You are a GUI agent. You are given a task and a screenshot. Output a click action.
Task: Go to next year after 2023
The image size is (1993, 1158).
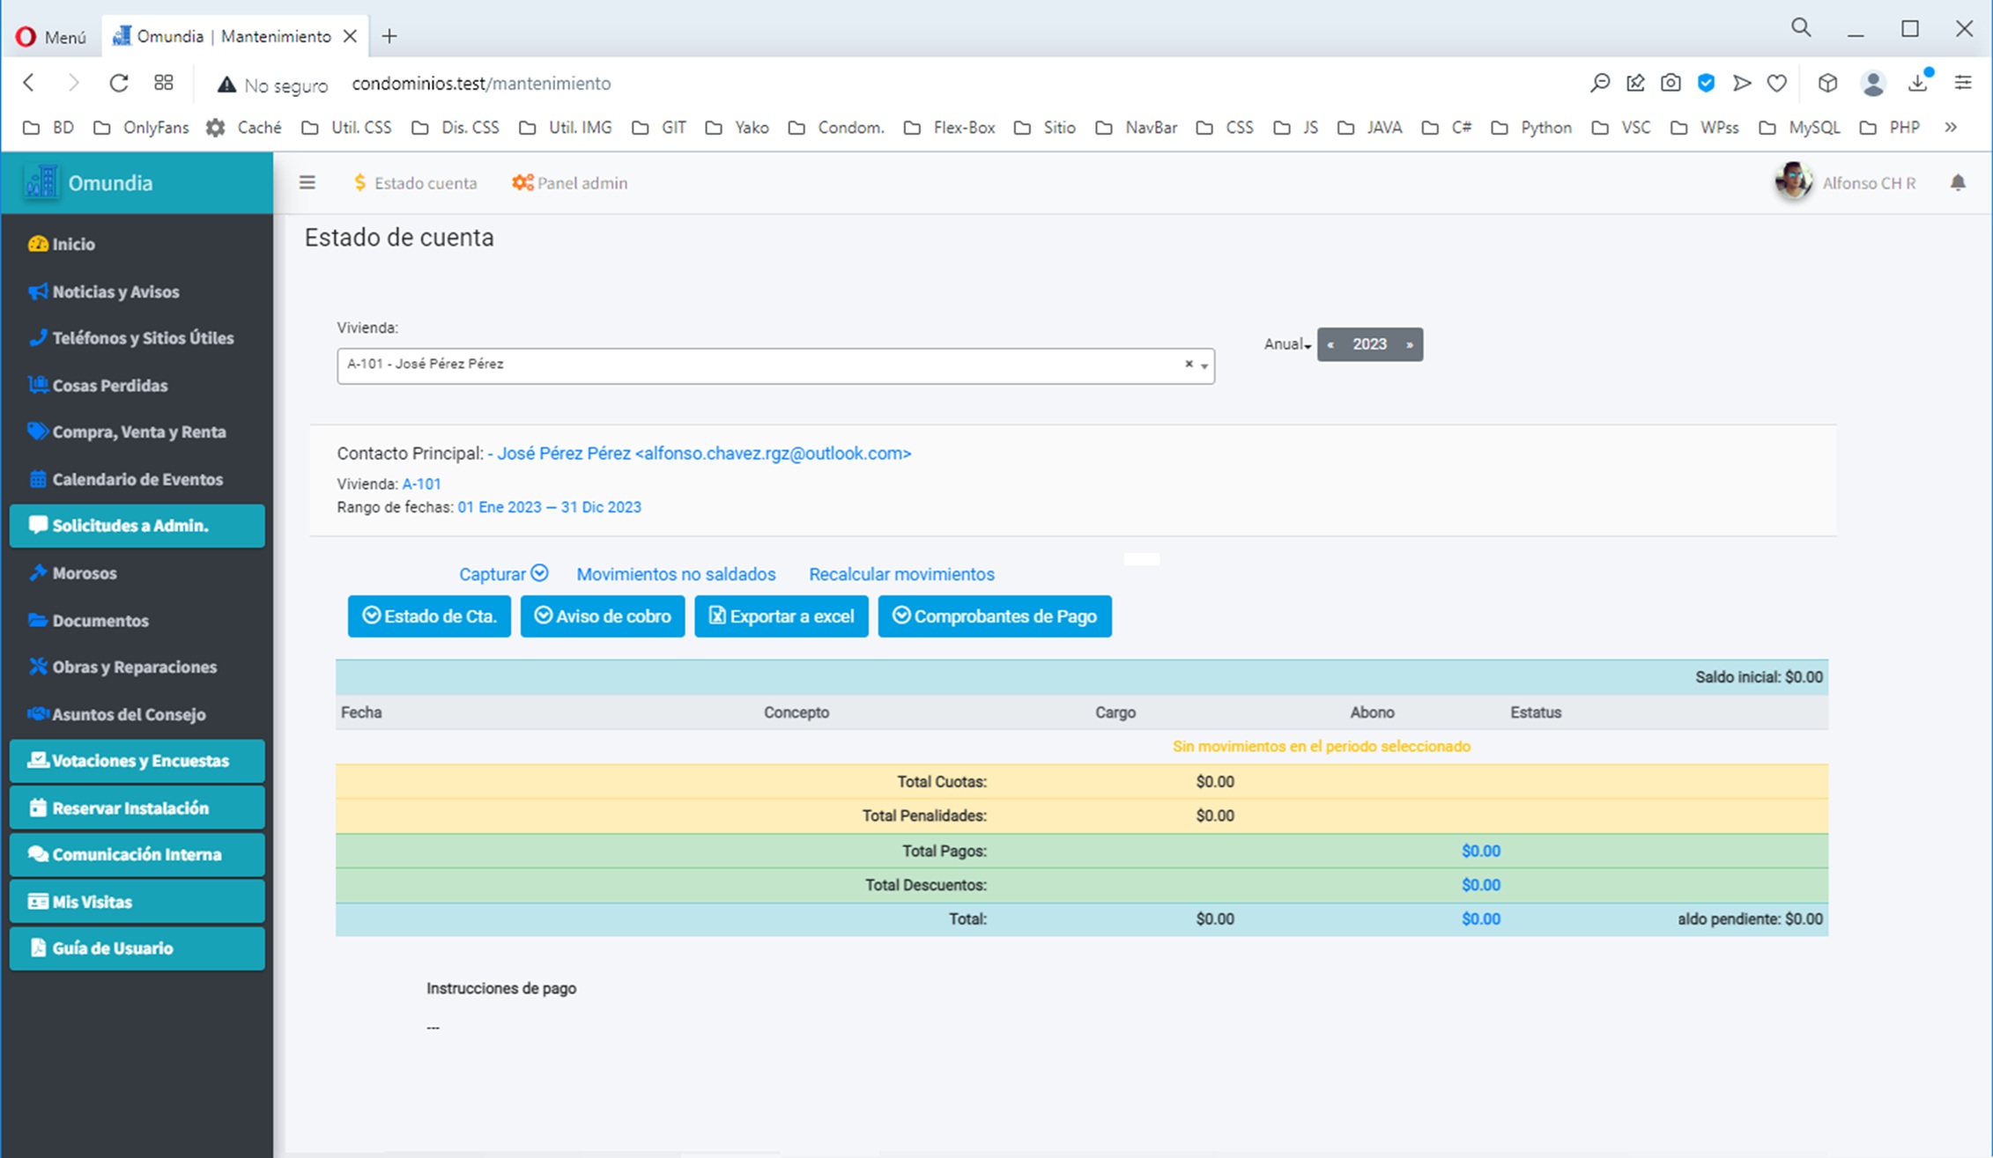point(1410,344)
